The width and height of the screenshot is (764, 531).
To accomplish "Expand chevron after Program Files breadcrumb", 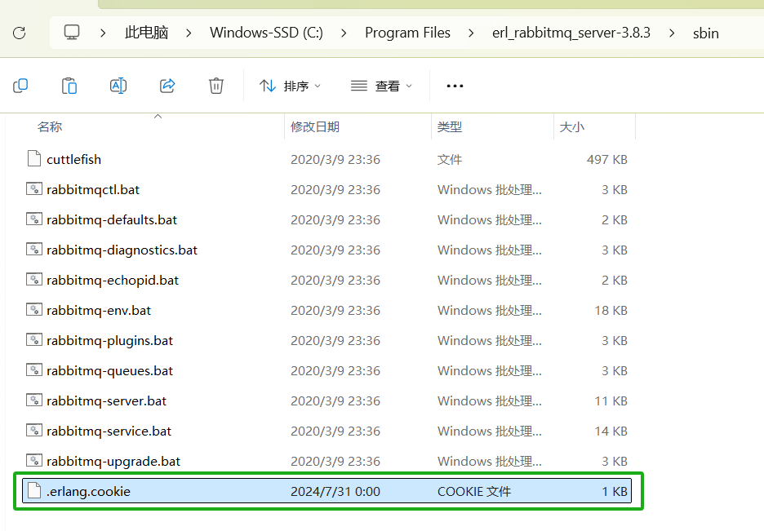I will coord(471,33).
